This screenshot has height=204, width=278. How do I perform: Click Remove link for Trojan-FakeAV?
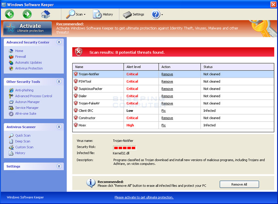point(167,103)
